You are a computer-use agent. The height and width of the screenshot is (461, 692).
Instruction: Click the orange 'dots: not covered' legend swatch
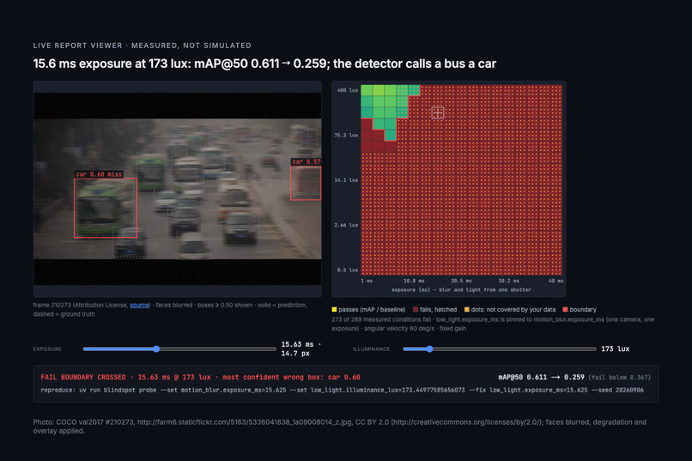[466, 310]
